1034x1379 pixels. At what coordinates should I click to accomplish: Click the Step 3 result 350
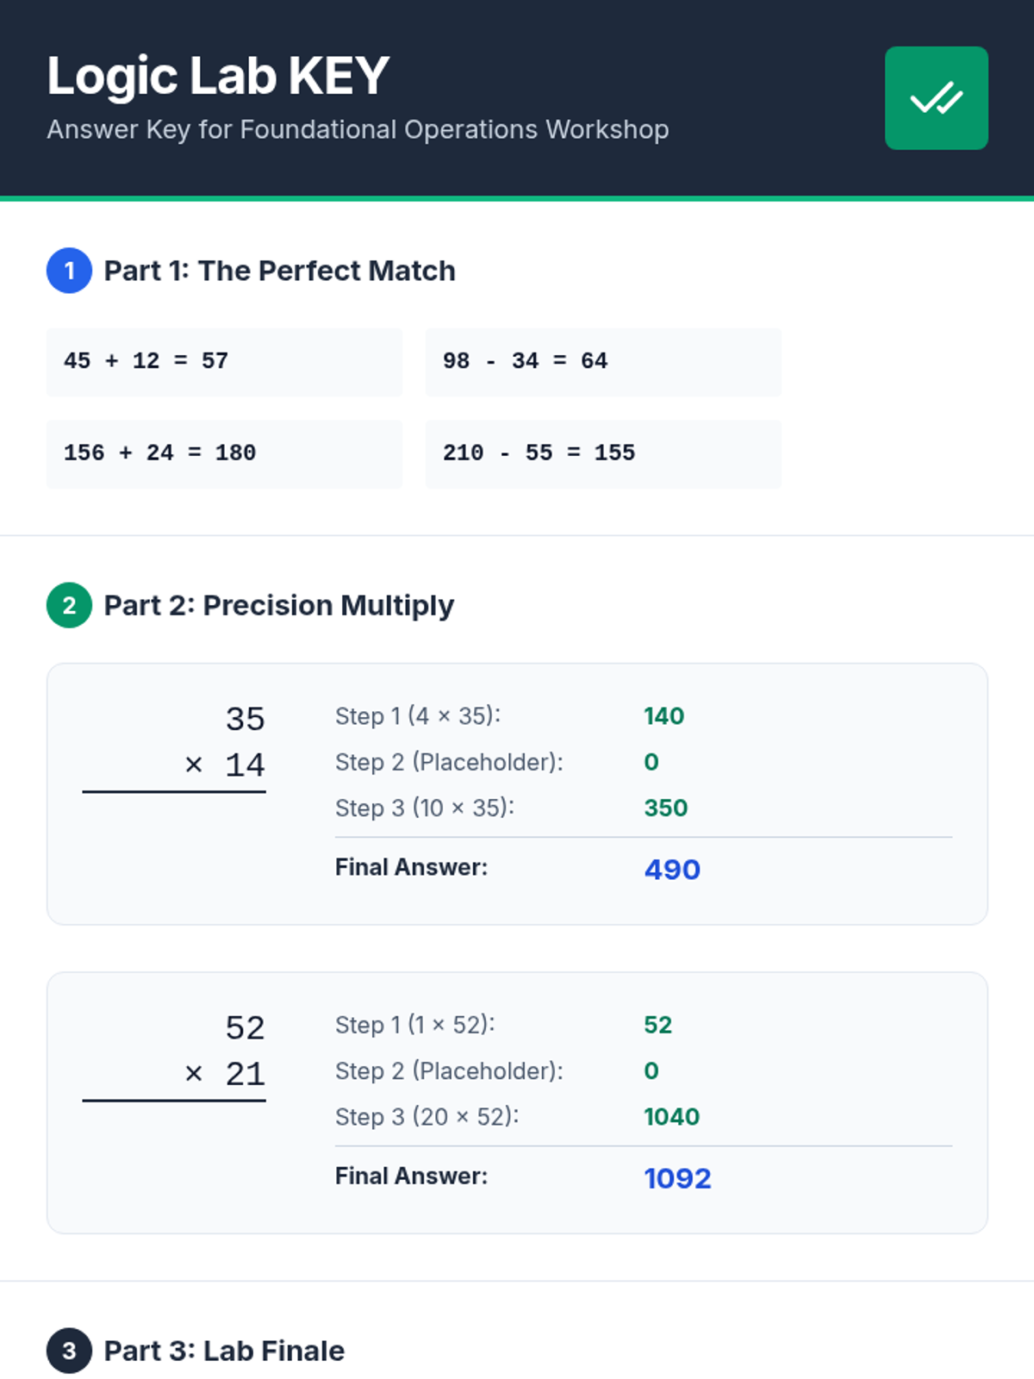point(665,808)
